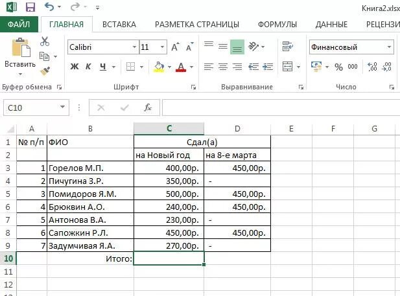Toggle center text alignment
The width and height of the screenshot is (400, 296).
(223, 67)
